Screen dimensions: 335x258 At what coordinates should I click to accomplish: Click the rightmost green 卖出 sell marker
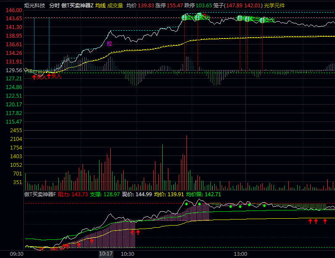click(263, 20)
